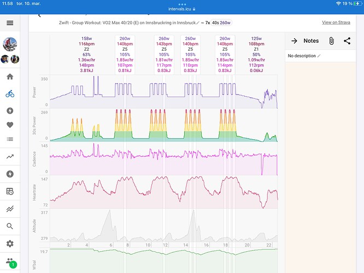The image size is (364, 273).
Task: Open the heart wellness icon in sidebar
Action: 10,124
